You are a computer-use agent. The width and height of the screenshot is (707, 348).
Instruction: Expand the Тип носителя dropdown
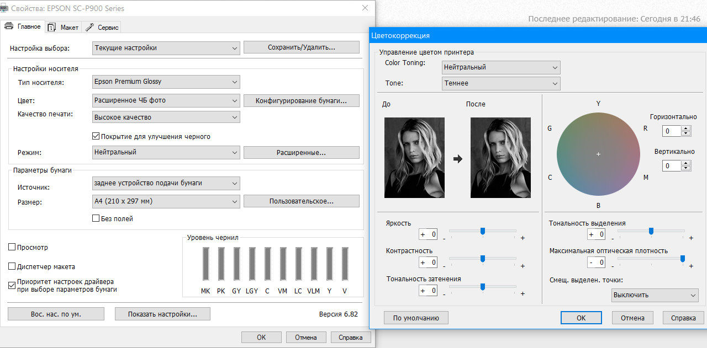coord(166,82)
